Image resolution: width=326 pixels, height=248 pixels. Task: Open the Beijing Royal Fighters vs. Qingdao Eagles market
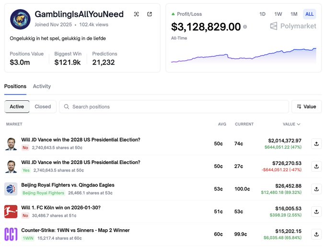point(68,185)
